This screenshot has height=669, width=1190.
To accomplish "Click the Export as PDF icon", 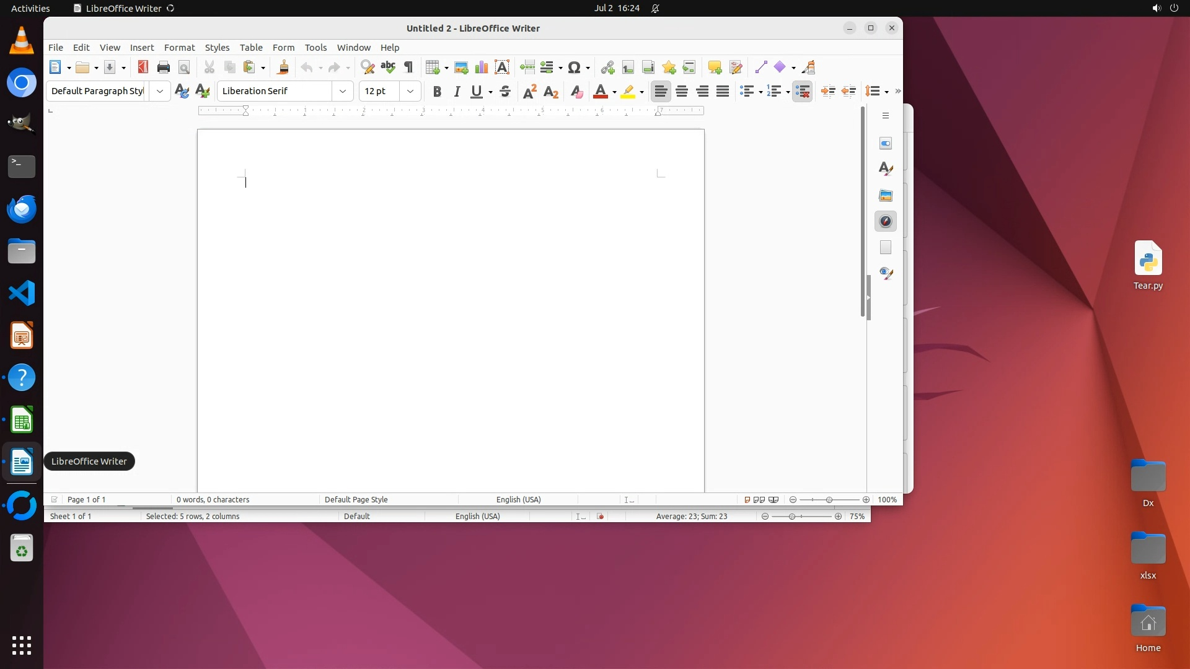I will click(x=143, y=67).
